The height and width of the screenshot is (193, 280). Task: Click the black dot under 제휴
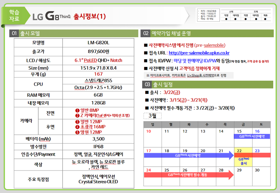tap(265, 19)
